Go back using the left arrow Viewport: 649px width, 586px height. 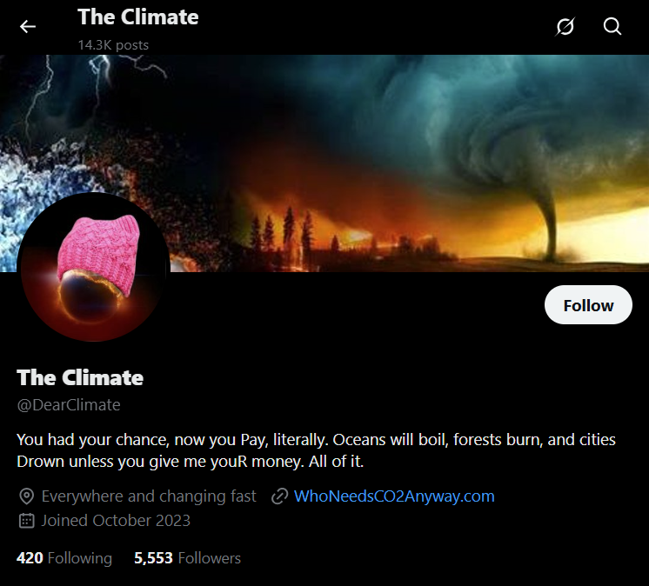(x=28, y=26)
